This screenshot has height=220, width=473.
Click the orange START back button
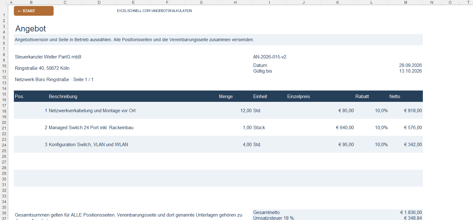click(34, 11)
